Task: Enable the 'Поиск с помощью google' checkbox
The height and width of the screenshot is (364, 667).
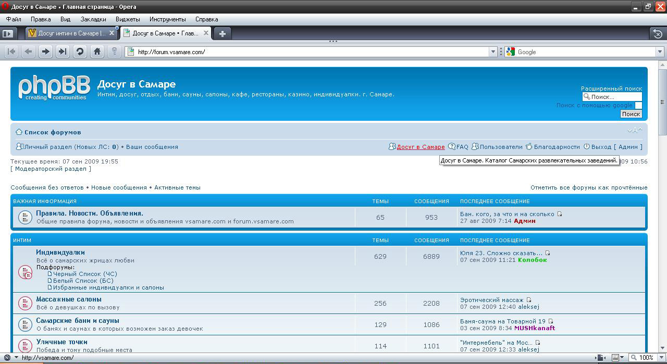Action: [x=638, y=105]
